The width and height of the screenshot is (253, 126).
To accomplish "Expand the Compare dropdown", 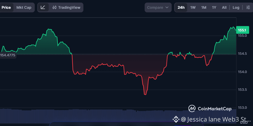I will point(158,7).
